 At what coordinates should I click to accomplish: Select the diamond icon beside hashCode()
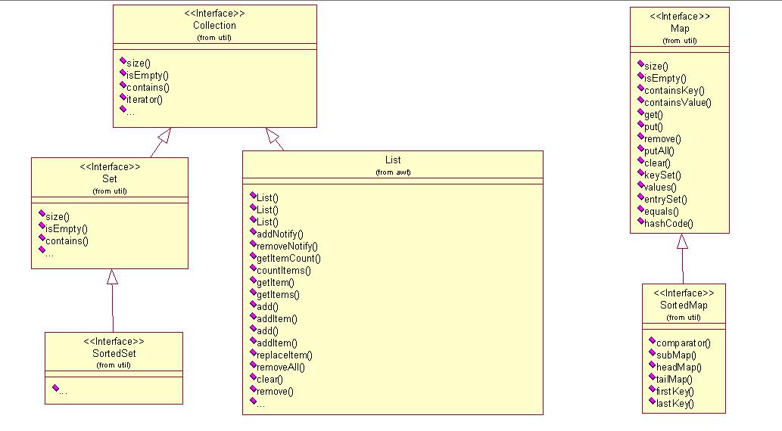pos(640,221)
